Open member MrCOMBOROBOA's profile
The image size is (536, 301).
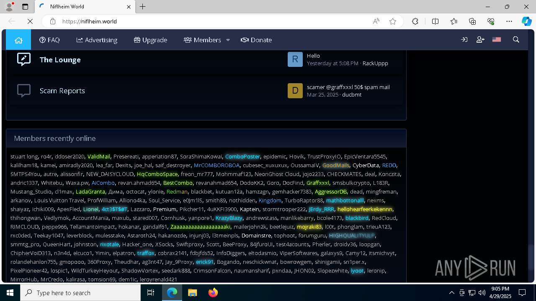[216, 165]
